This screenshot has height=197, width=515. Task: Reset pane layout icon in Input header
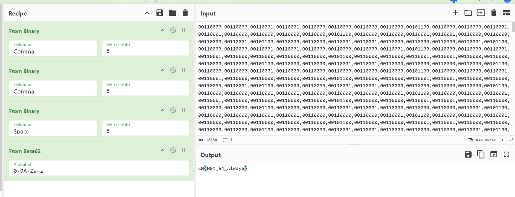(x=506, y=13)
